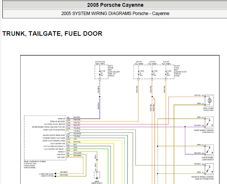227x184 pixels.
Task: Click the UNLOCK DISTR REAR FLAP pin label
Action: pyautogui.click(x=54, y=135)
